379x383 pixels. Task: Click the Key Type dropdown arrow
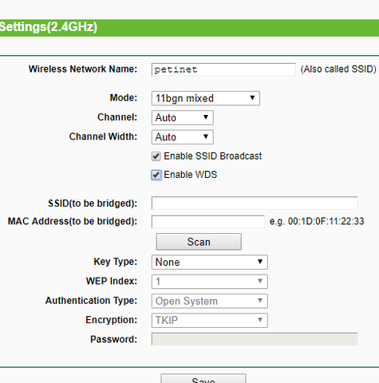click(x=260, y=262)
